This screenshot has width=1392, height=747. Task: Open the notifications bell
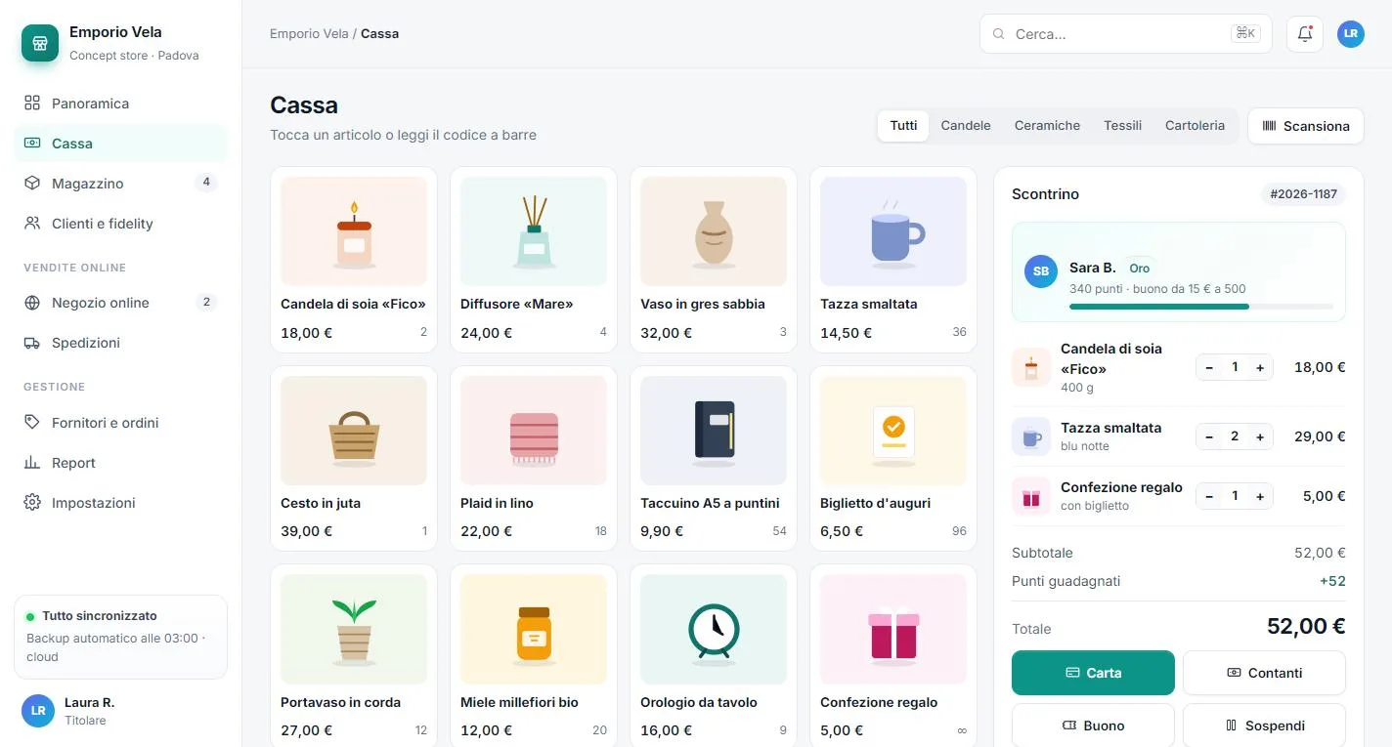click(1305, 33)
